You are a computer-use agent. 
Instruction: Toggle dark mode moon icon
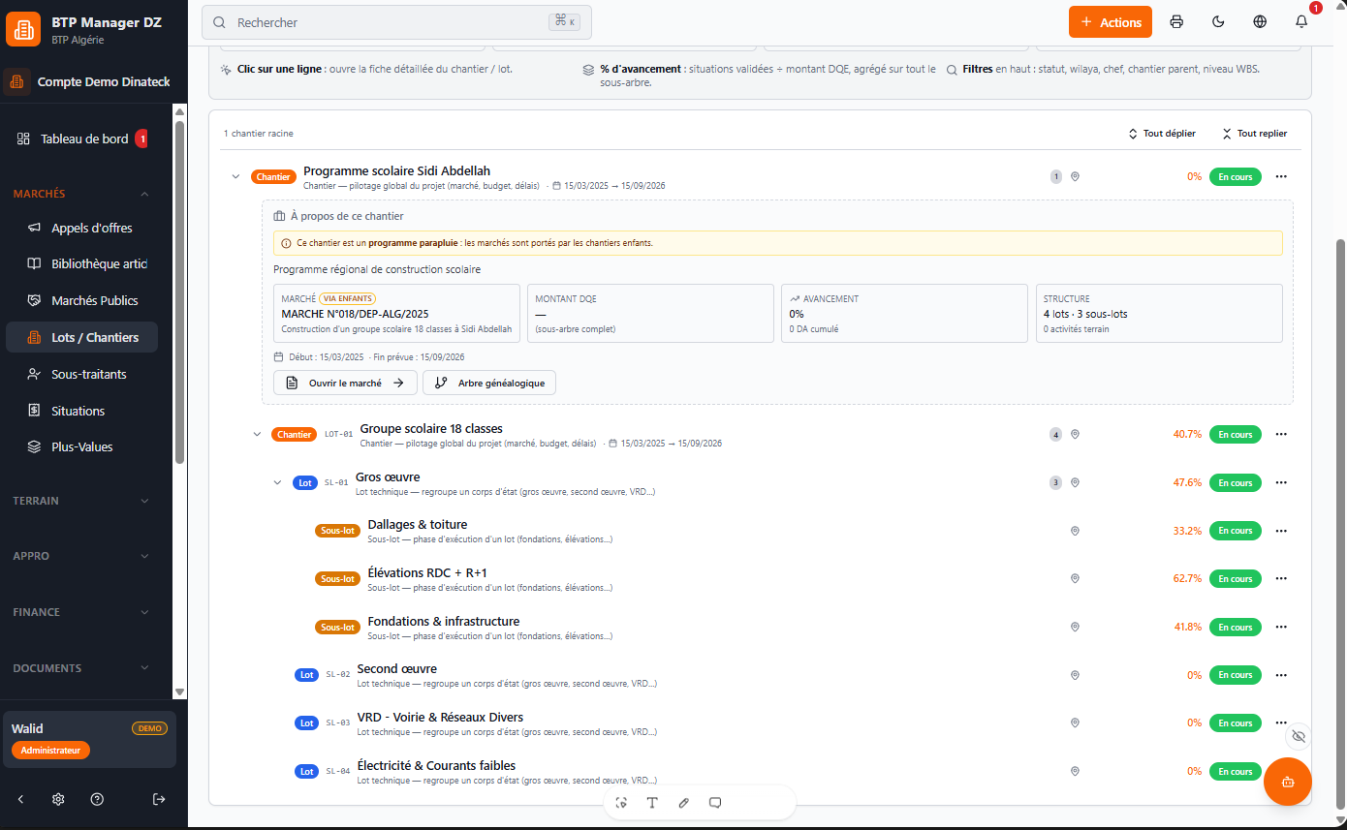click(1218, 22)
